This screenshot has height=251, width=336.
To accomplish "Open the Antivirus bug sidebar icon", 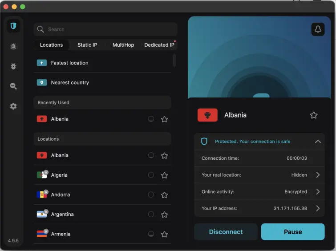I will tap(13, 66).
